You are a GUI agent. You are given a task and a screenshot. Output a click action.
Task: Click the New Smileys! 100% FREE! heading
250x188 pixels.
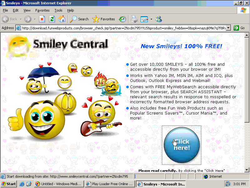(x=181, y=46)
